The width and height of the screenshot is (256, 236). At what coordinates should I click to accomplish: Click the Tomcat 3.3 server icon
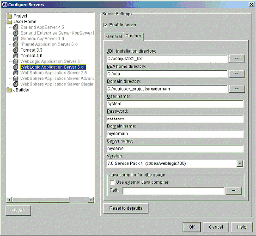pyautogui.click(x=16, y=50)
